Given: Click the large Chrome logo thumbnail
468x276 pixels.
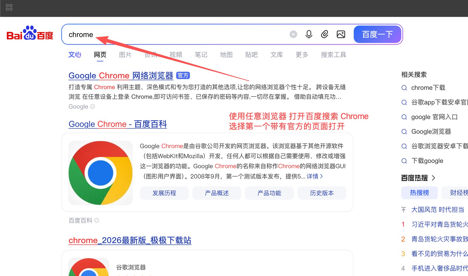Looking at the screenshot, I should [101, 173].
